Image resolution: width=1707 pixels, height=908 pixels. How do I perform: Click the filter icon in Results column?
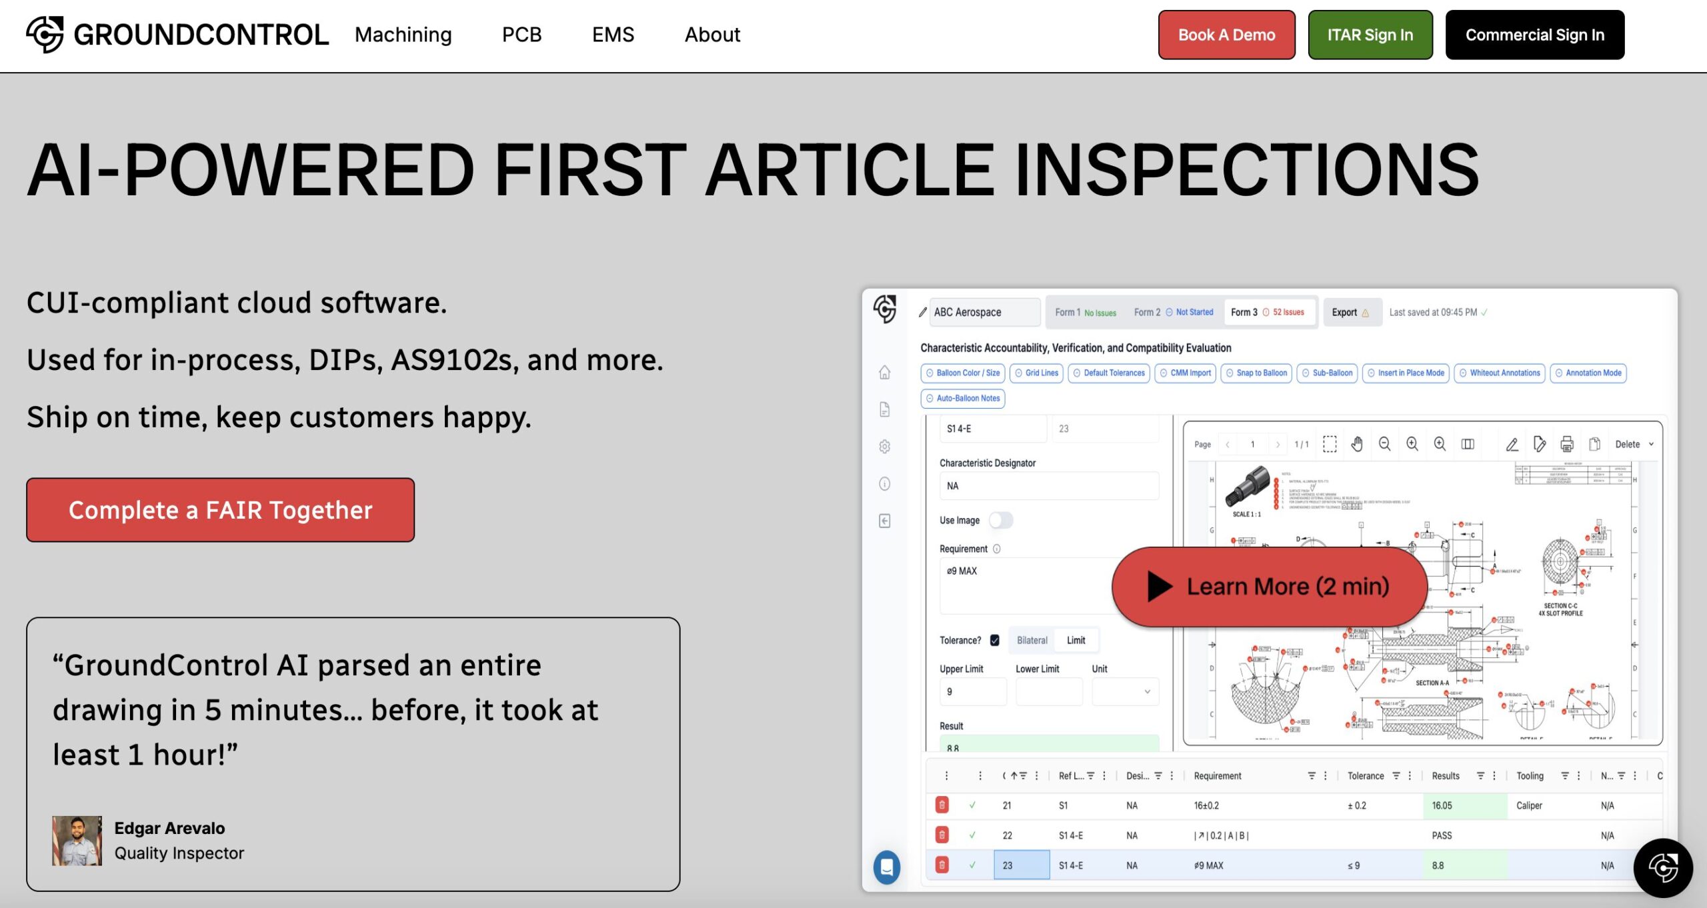click(x=1480, y=776)
